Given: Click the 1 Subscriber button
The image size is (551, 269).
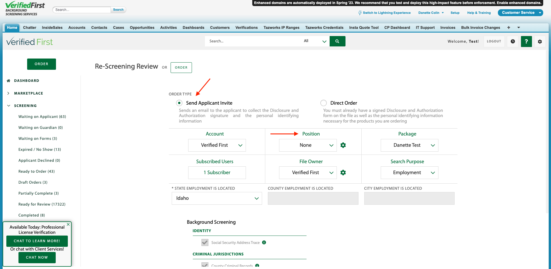Looking at the screenshot, I should coord(217,173).
